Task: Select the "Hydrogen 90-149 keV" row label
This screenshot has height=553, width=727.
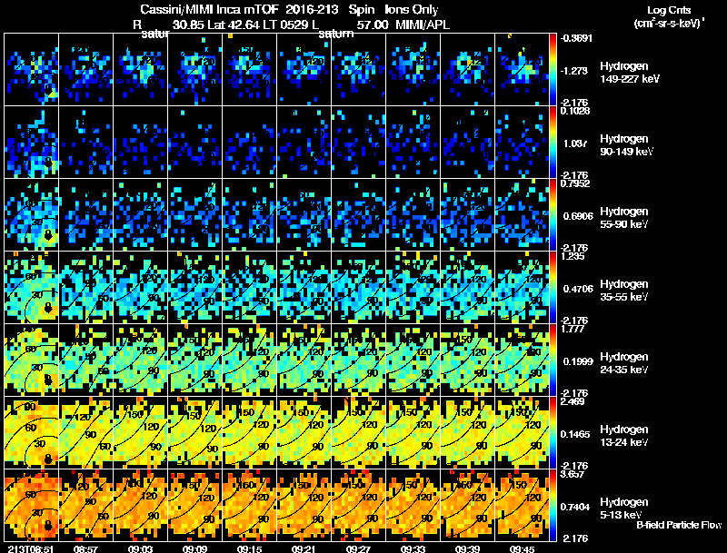Action: point(626,145)
